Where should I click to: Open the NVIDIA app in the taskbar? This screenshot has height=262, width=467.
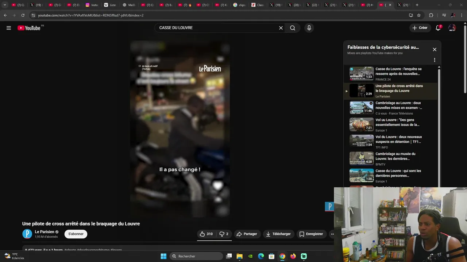[250, 256]
